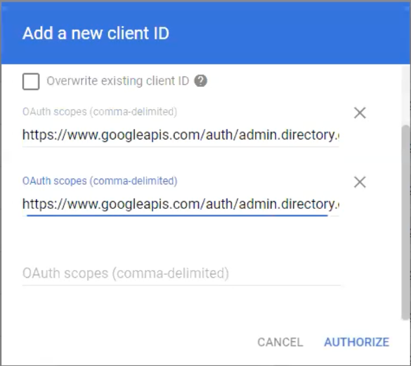Enable the Overwrite existing client ID checkbox

click(31, 82)
